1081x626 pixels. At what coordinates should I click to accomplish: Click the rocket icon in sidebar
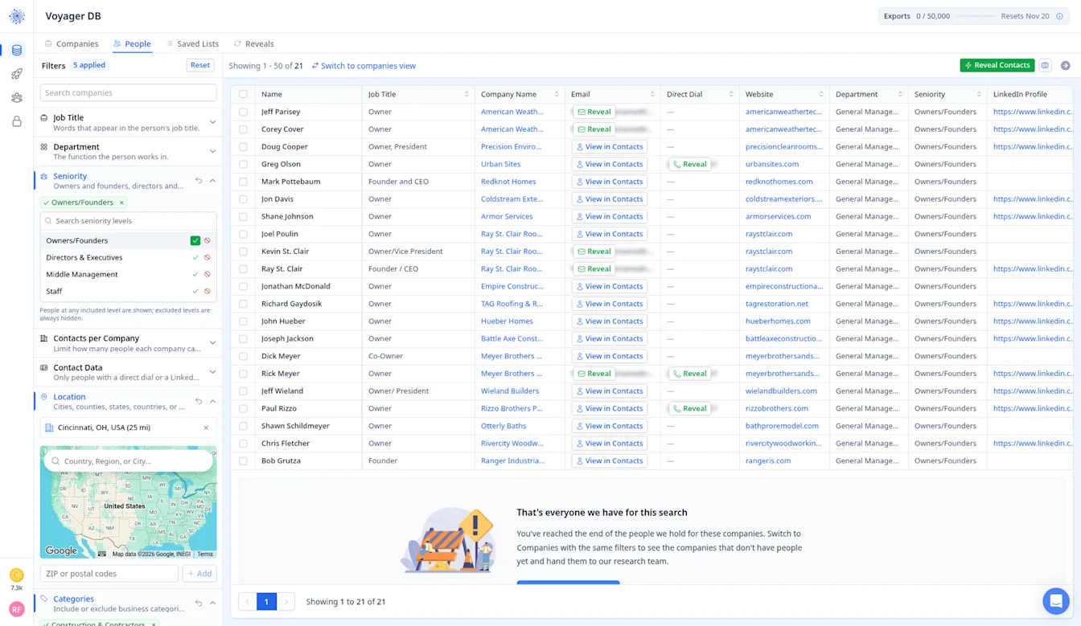pos(17,74)
